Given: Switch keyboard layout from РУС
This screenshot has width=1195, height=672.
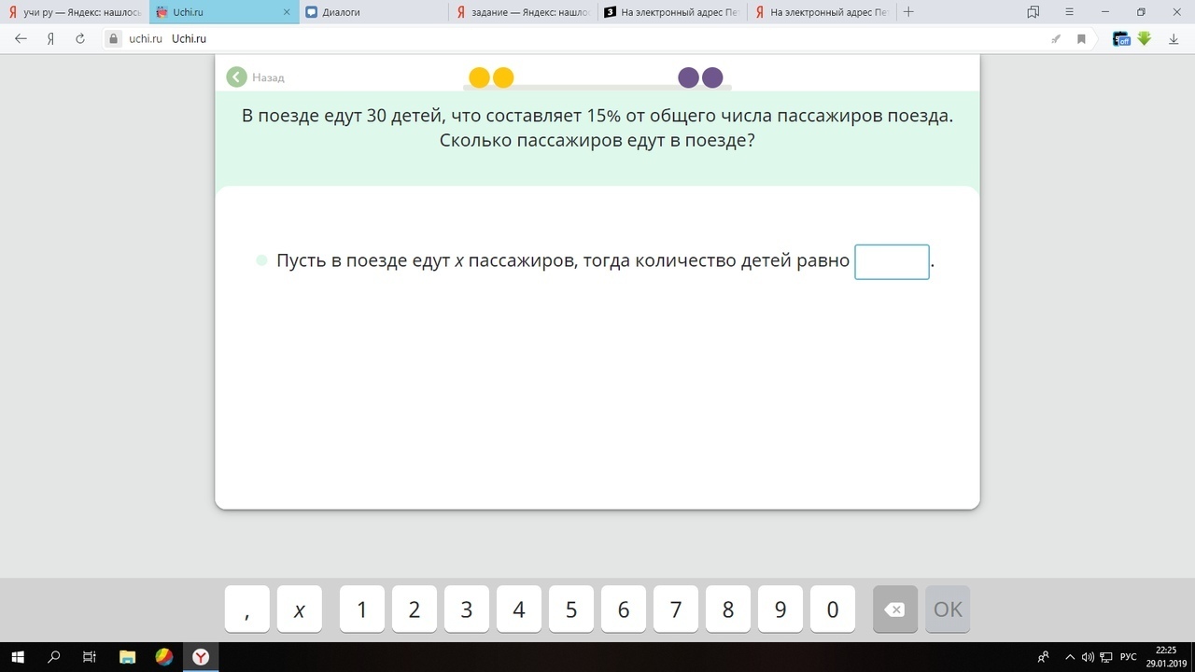Looking at the screenshot, I should coord(1128,657).
